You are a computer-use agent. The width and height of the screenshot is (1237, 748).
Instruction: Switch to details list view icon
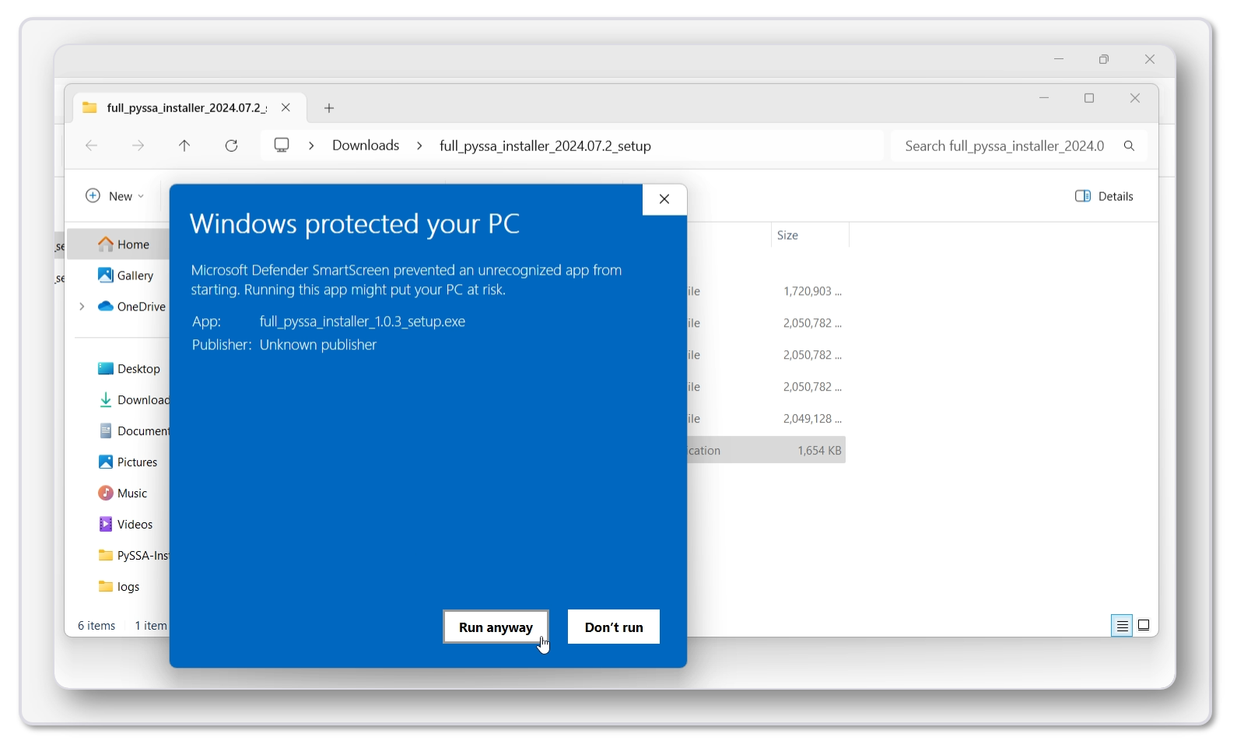(1122, 626)
